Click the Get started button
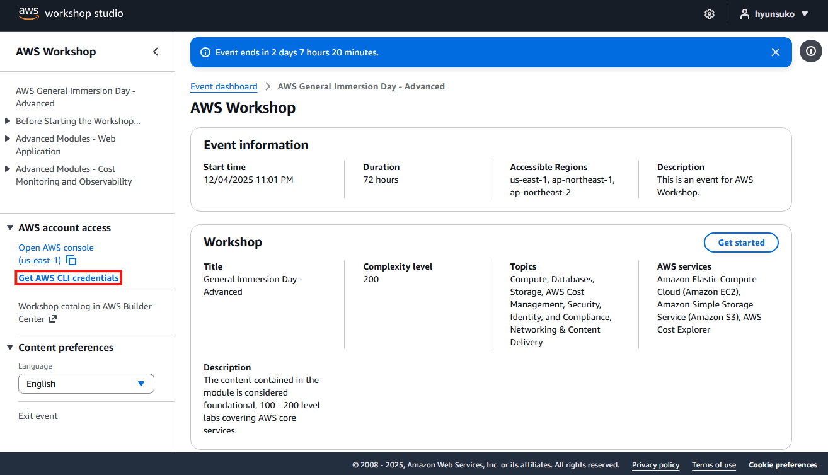The width and height of the screenshot is (828, 475). [741, 243]
